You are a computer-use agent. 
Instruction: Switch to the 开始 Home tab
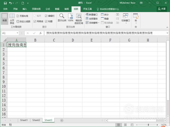pos(15,9)
